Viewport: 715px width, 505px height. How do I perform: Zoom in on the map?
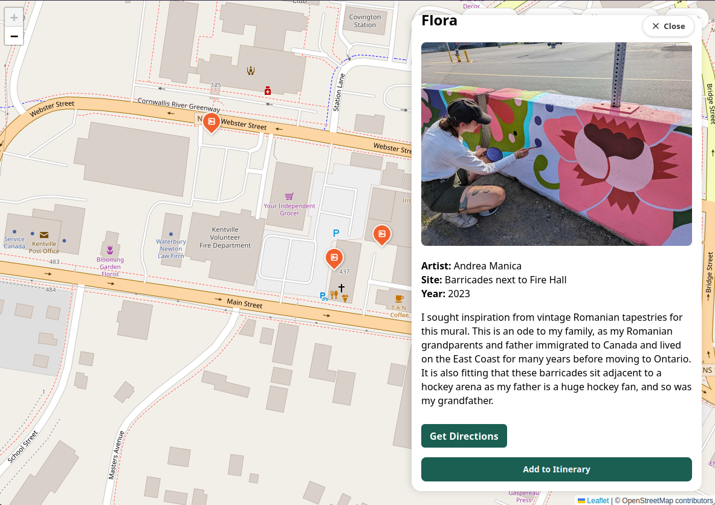click(14, 18)
